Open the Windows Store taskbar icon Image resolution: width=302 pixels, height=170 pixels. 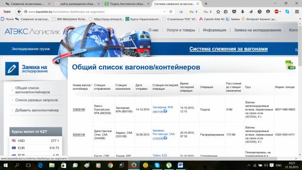point(63,165)
